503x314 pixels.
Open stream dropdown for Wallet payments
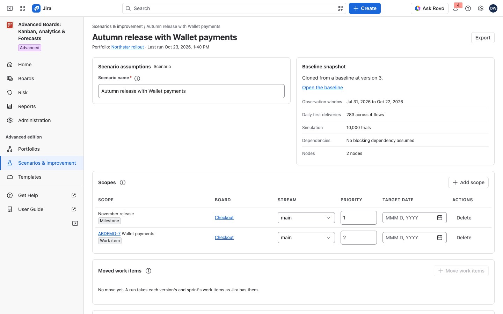tap(306, 238)
